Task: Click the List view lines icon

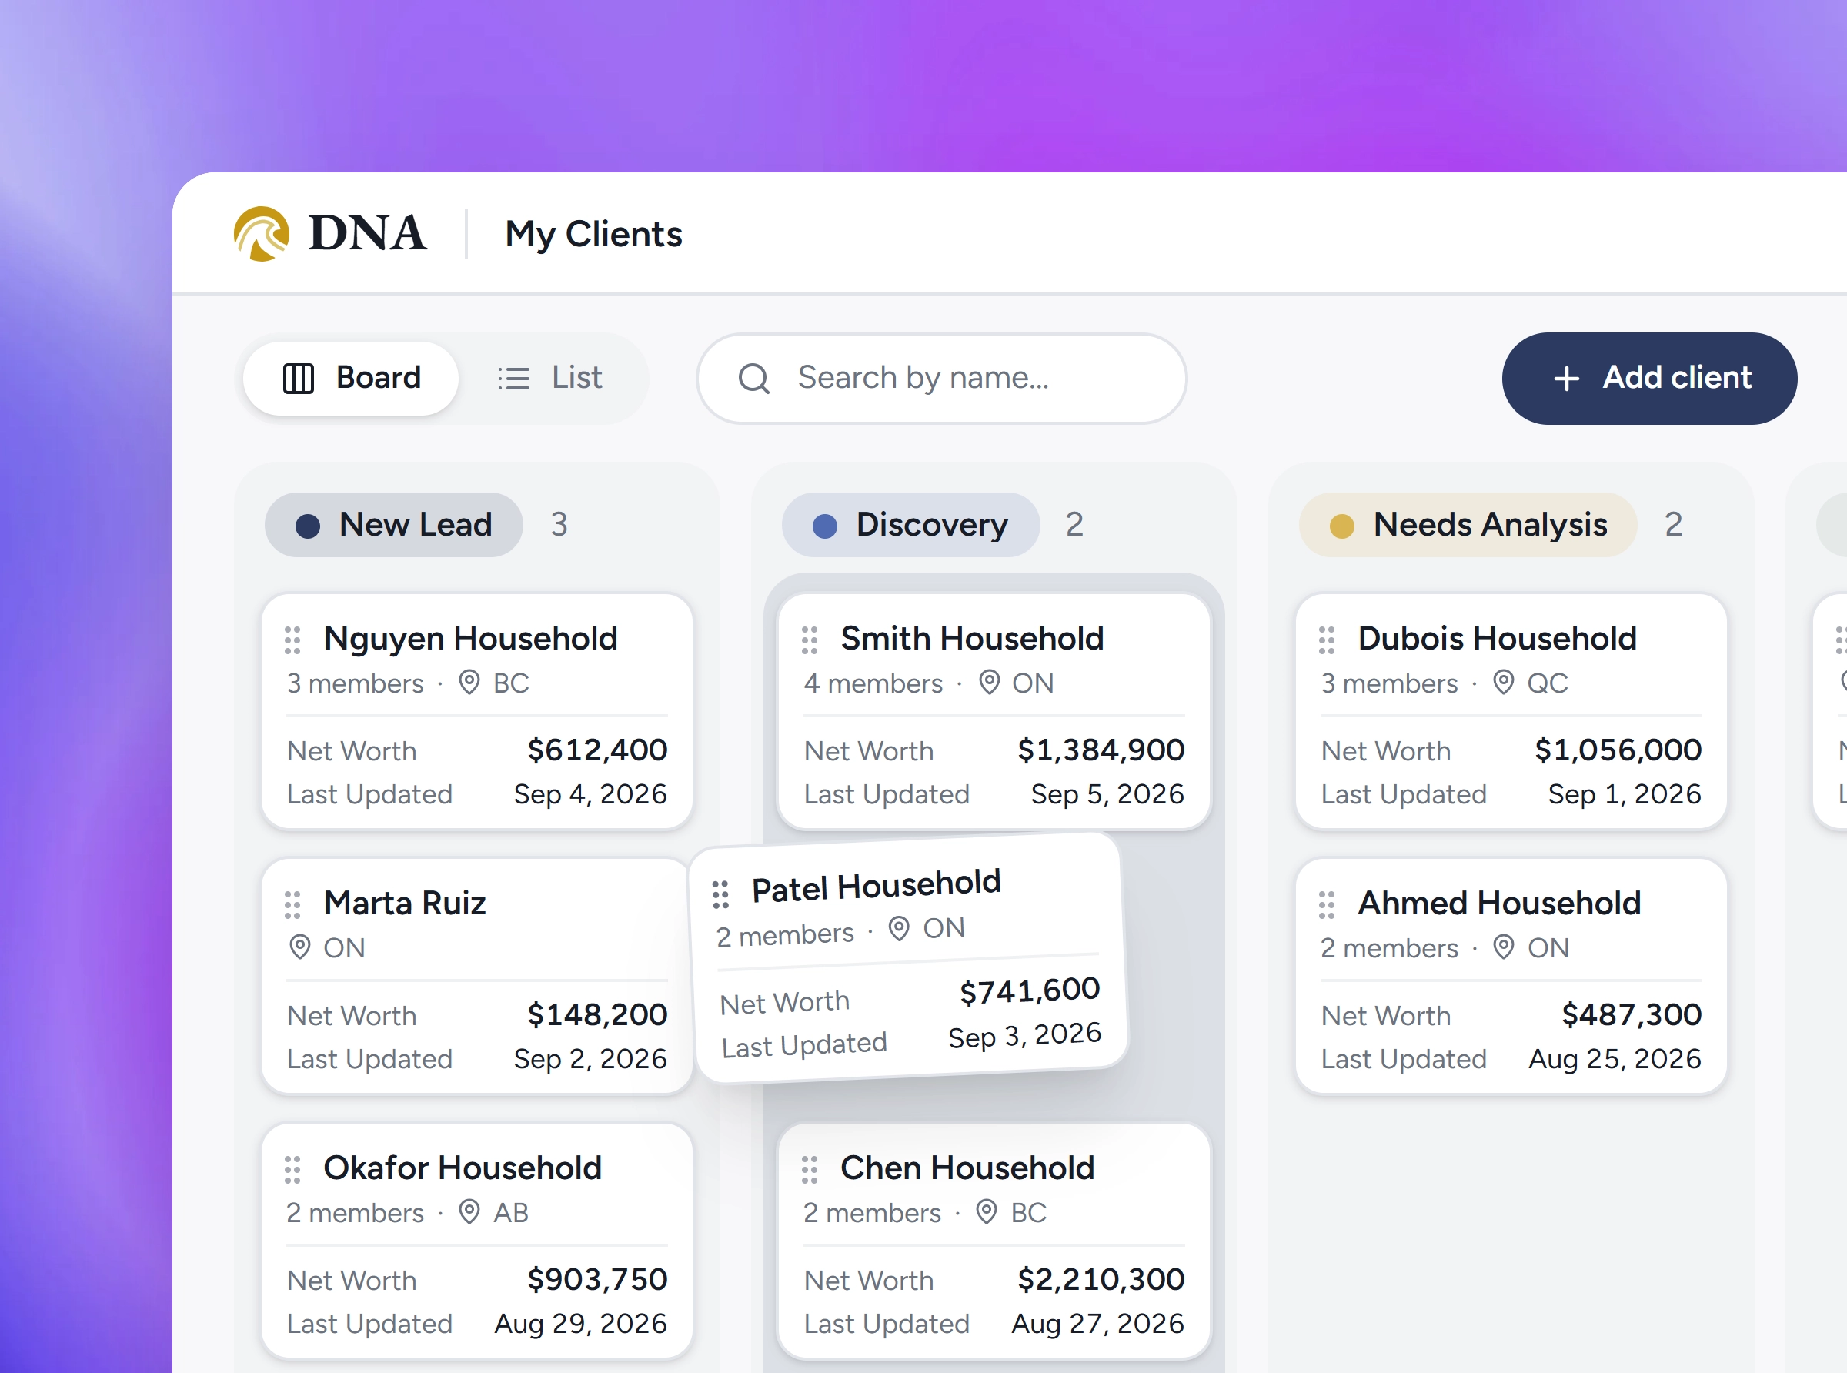Action: point(513,378)
